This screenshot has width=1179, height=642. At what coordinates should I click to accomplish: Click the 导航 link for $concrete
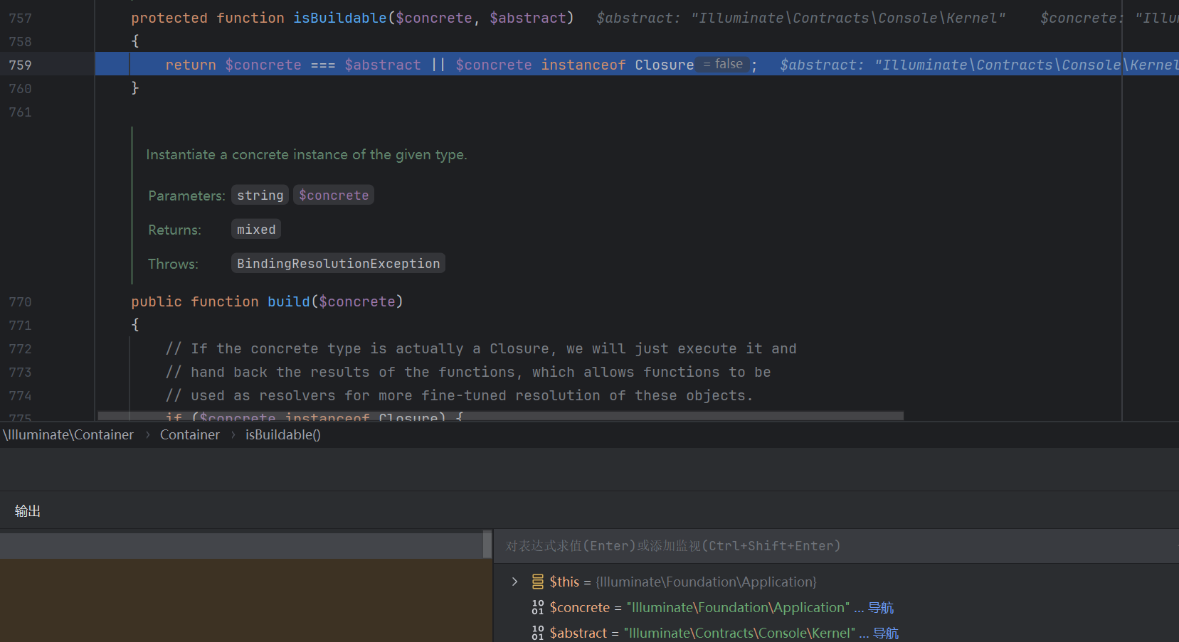[881, 608]
